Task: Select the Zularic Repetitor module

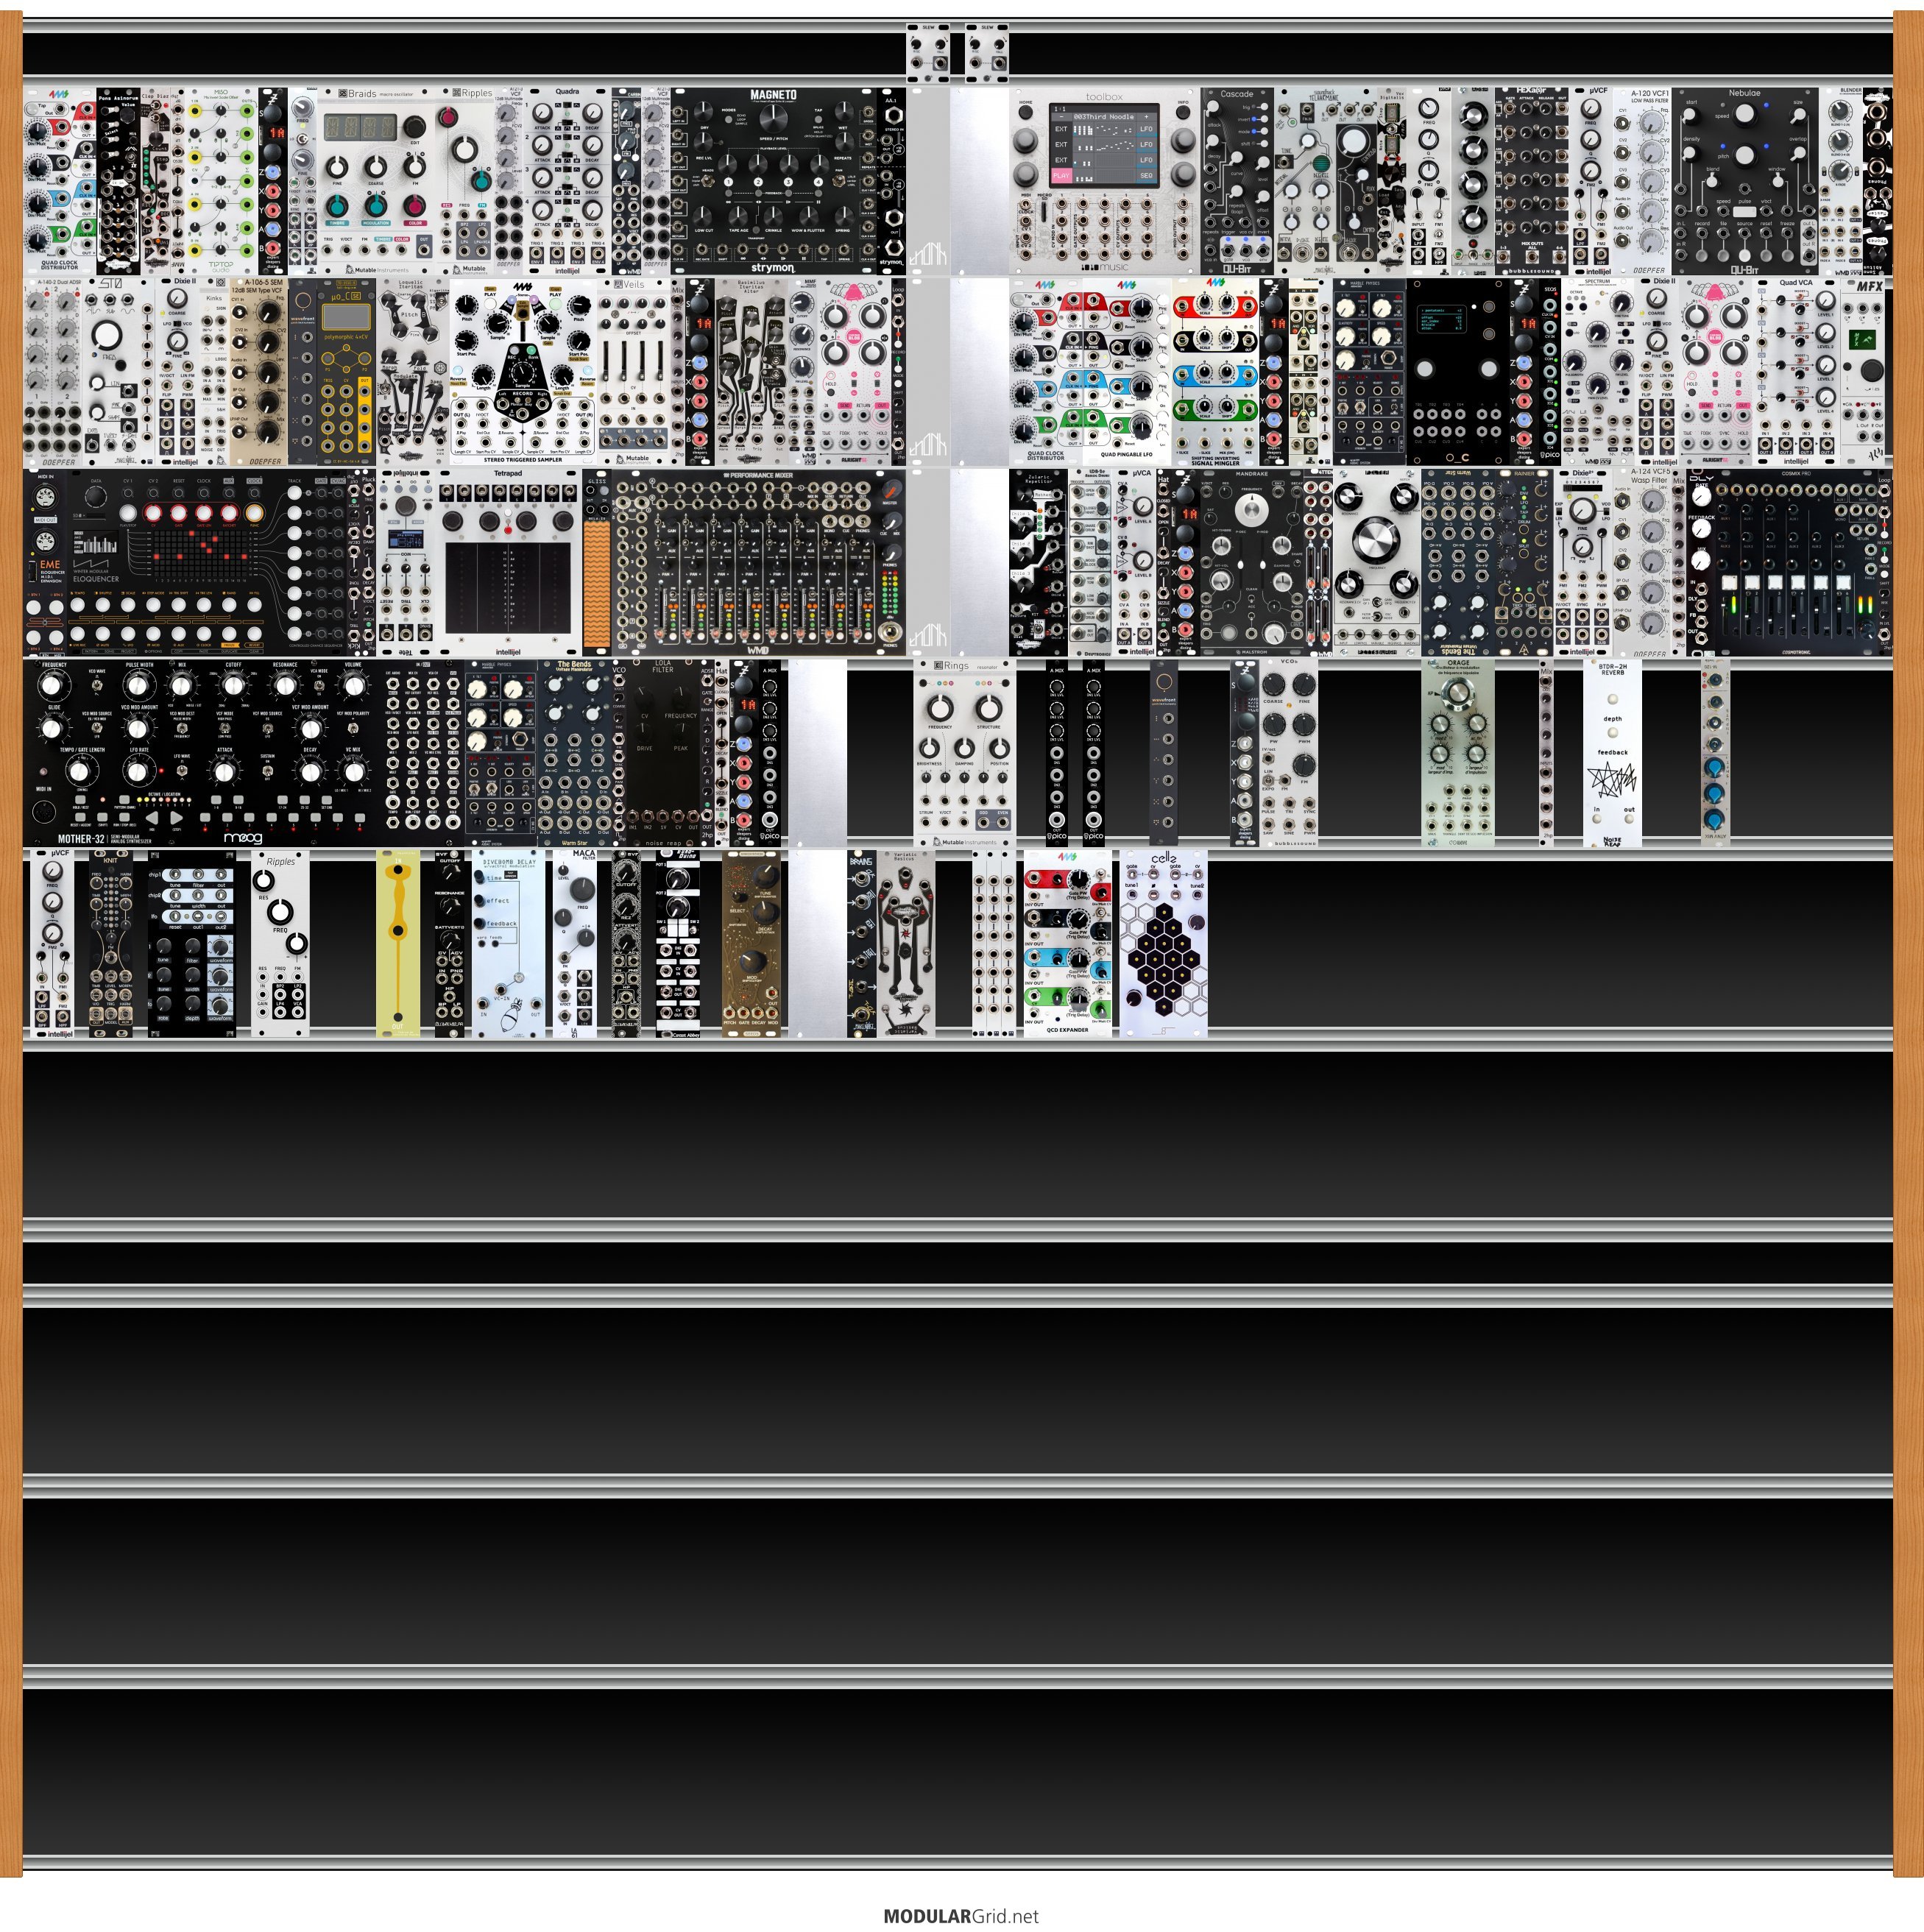Action: pyautogui.click(x=1039, y=563)
